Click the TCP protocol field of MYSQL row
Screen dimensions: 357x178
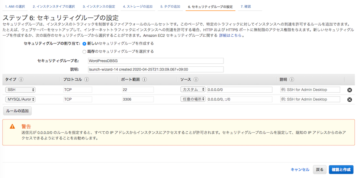[x=78, y=99]
